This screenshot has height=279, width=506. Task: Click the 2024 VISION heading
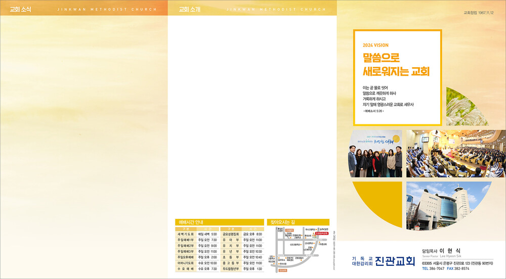pos(375,45)
